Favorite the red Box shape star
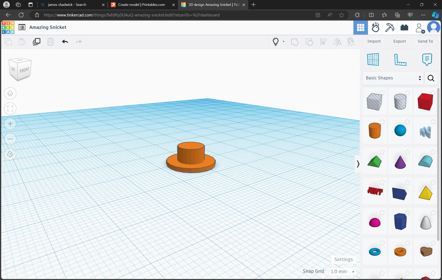442x280 pixels. pyautogui.click(x=433, y=93)
